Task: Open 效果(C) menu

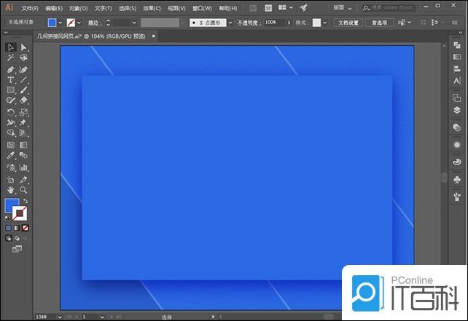Action: click(x=152, y=8)
